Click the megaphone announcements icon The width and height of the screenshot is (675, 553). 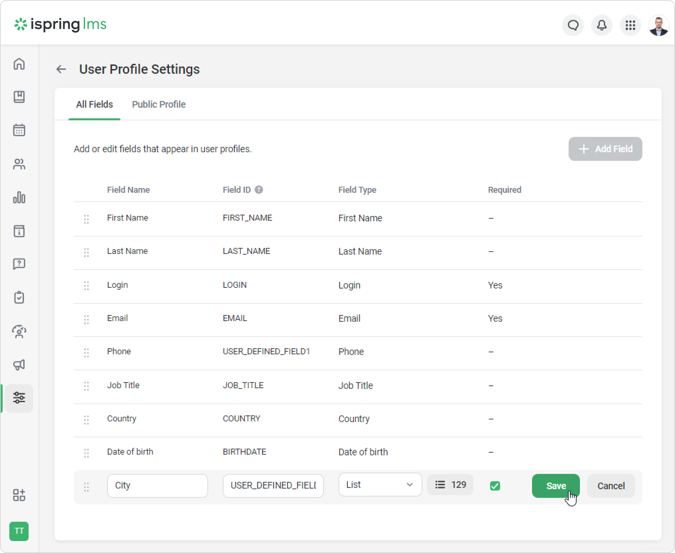pyautogui.click(x=19, y=365)
